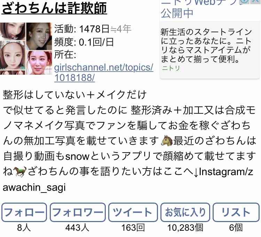This screenshot has width=261, height=237.
Task: Click the フォロワー button
Action: (78, 212)
